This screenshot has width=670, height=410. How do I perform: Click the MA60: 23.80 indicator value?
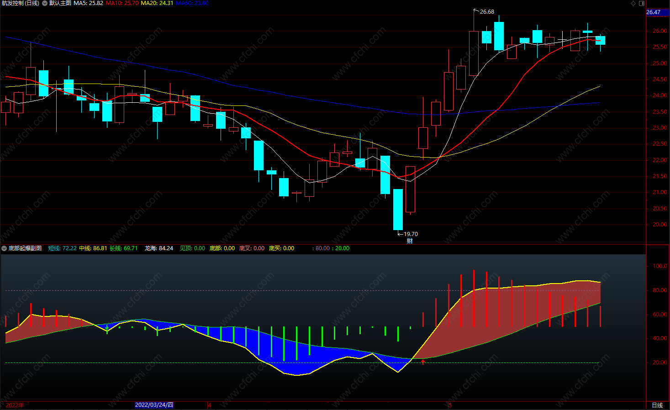pyautogui.click(x=192, y=3)
